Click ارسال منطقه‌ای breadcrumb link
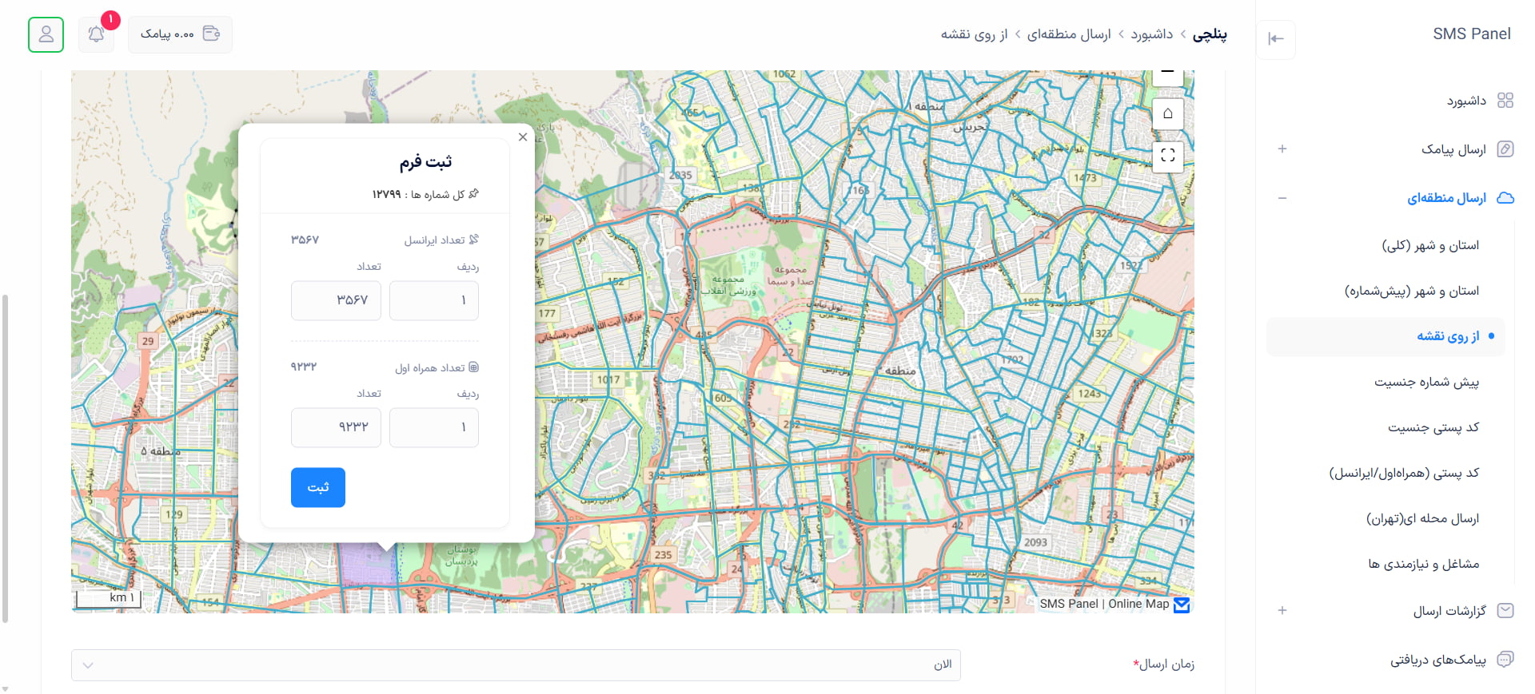This screenshot has height=694, width=1535. pyautogui.click(x=1069, y=34)
